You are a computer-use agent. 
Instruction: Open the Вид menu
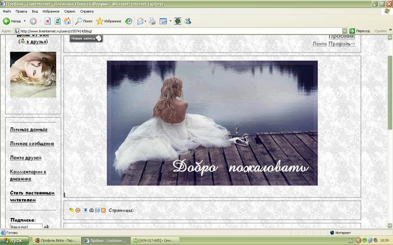(x=35, y=11)
